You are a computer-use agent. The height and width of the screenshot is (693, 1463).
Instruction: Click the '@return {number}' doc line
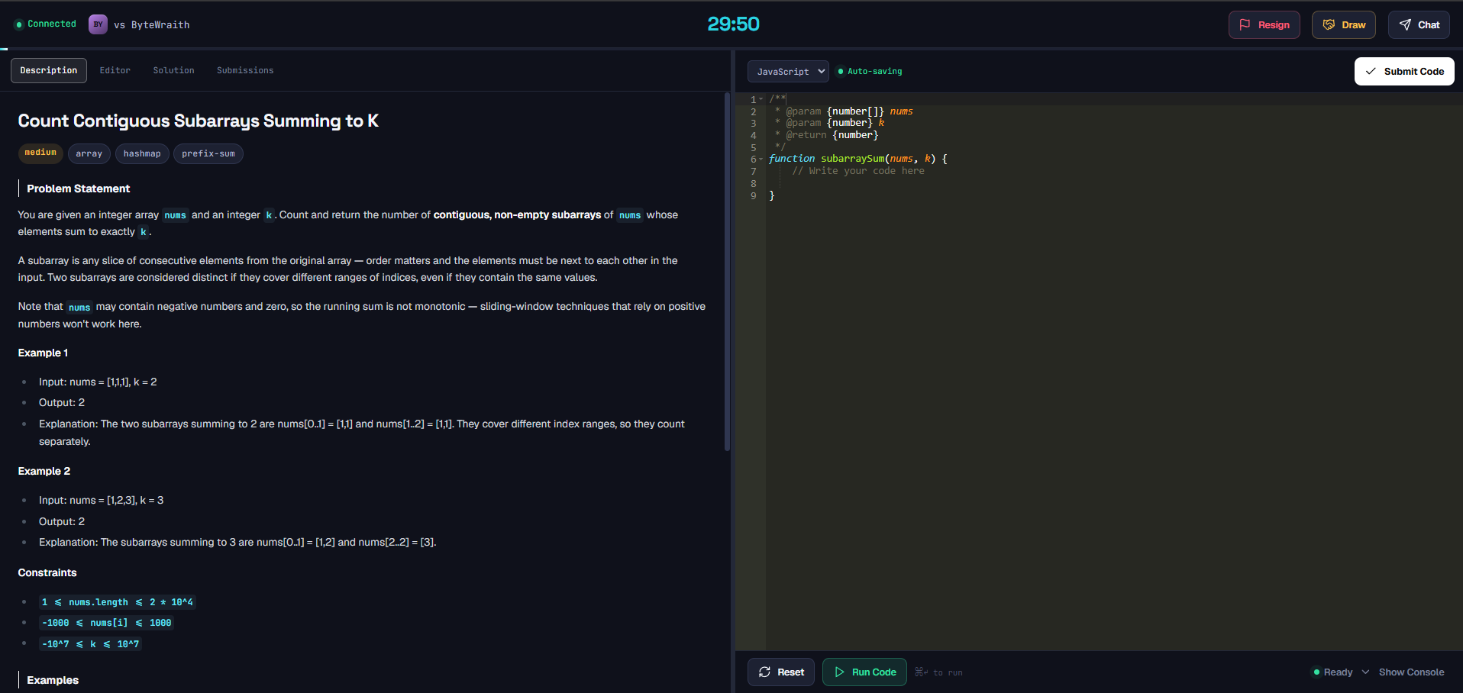pyautogui.click(x=827, y=135)
